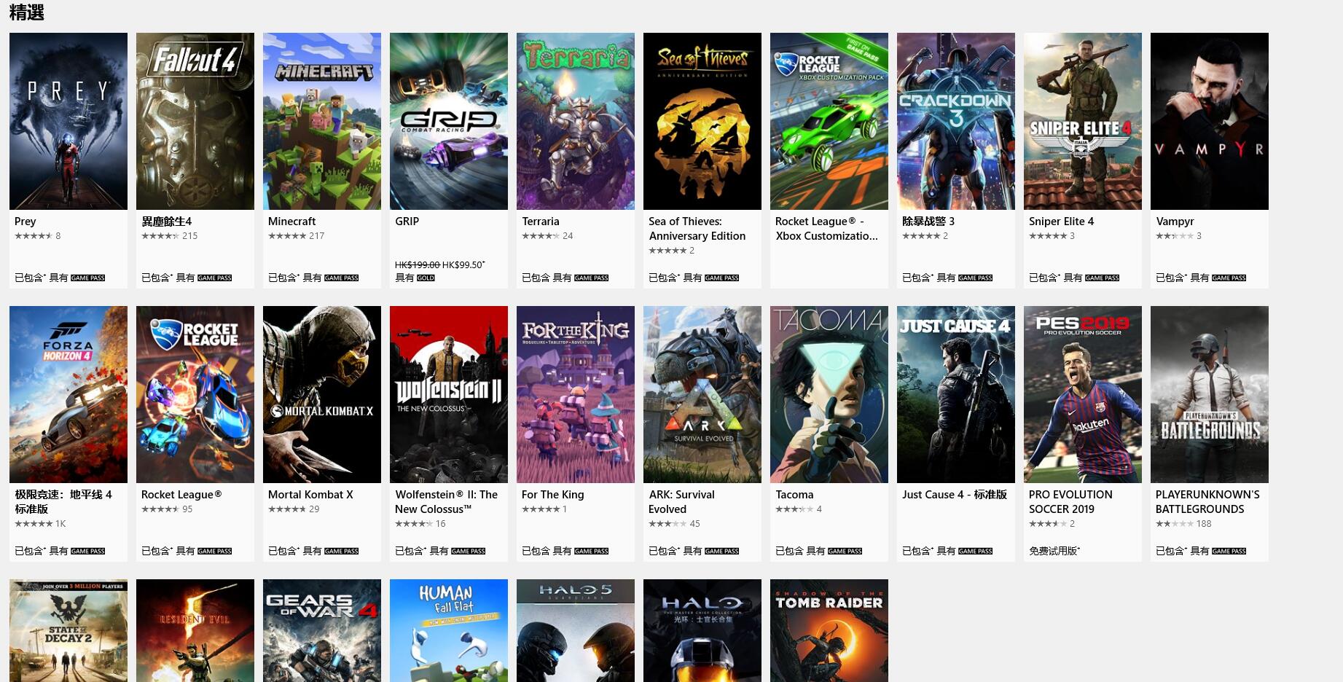The width and height of the screenshot is (1343, 682).
Task: Open the State of Decay 2 cover
Action: coord(68,631)
